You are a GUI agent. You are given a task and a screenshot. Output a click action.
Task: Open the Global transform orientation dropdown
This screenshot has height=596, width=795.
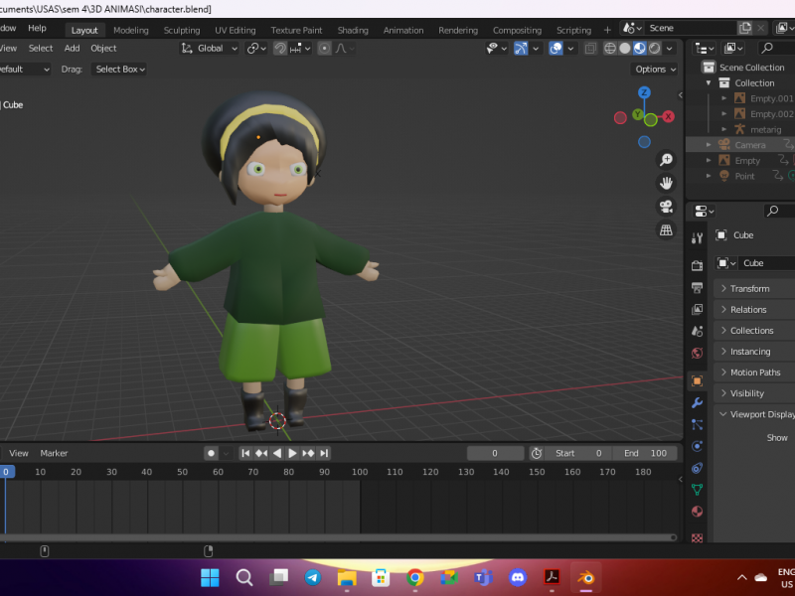(210, 48)
